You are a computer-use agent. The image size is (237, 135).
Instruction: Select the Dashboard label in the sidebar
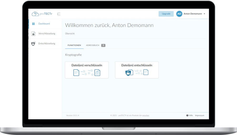tap(44, 24)
